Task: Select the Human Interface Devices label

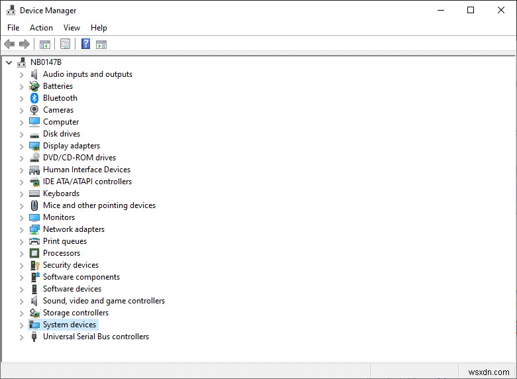Action: (x=87, y=170)
